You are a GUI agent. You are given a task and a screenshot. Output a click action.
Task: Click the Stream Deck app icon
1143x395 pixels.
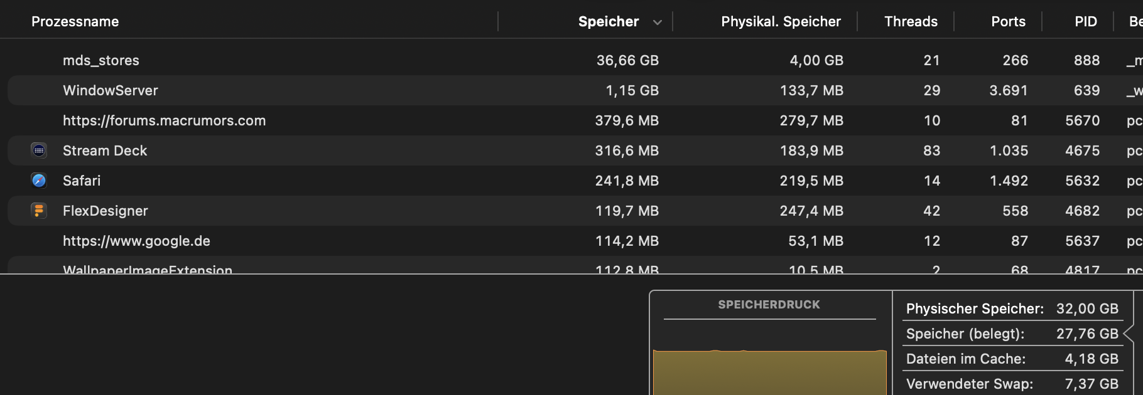click(39, 150)
